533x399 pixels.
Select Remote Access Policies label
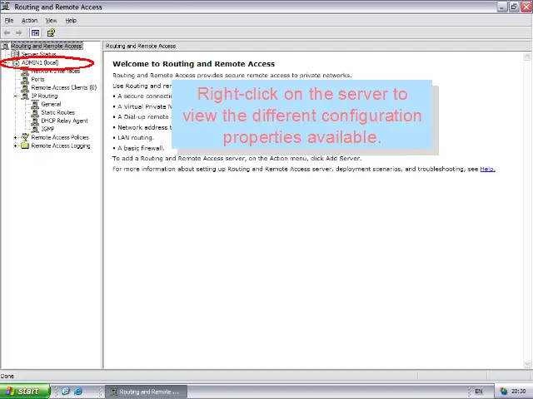coord(60,137)
